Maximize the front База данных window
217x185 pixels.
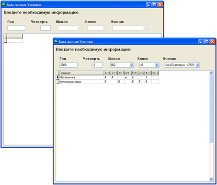pos(206,42)
